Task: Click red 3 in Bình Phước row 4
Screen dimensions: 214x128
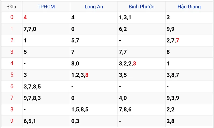Action: (134, 64)
